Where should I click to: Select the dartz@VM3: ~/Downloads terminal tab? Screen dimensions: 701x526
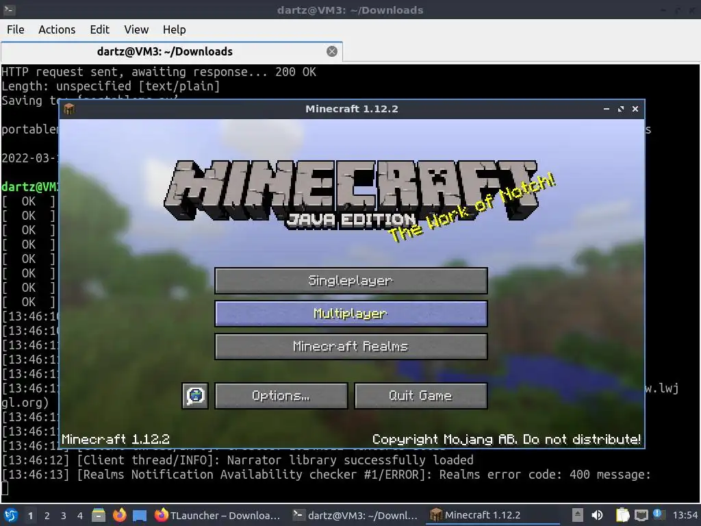coord(164,51)
